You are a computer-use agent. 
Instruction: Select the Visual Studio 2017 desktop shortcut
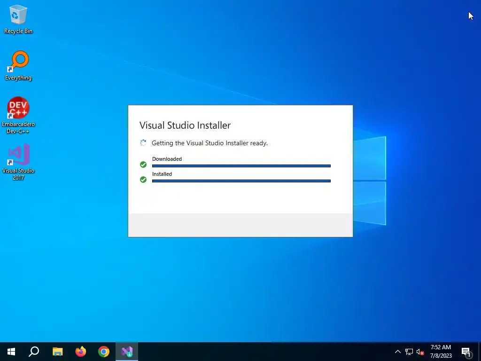click(18, 162)
